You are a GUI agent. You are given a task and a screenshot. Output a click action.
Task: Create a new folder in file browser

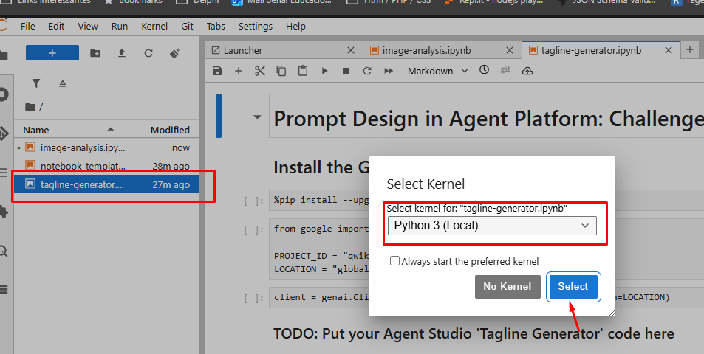point(95,53)
